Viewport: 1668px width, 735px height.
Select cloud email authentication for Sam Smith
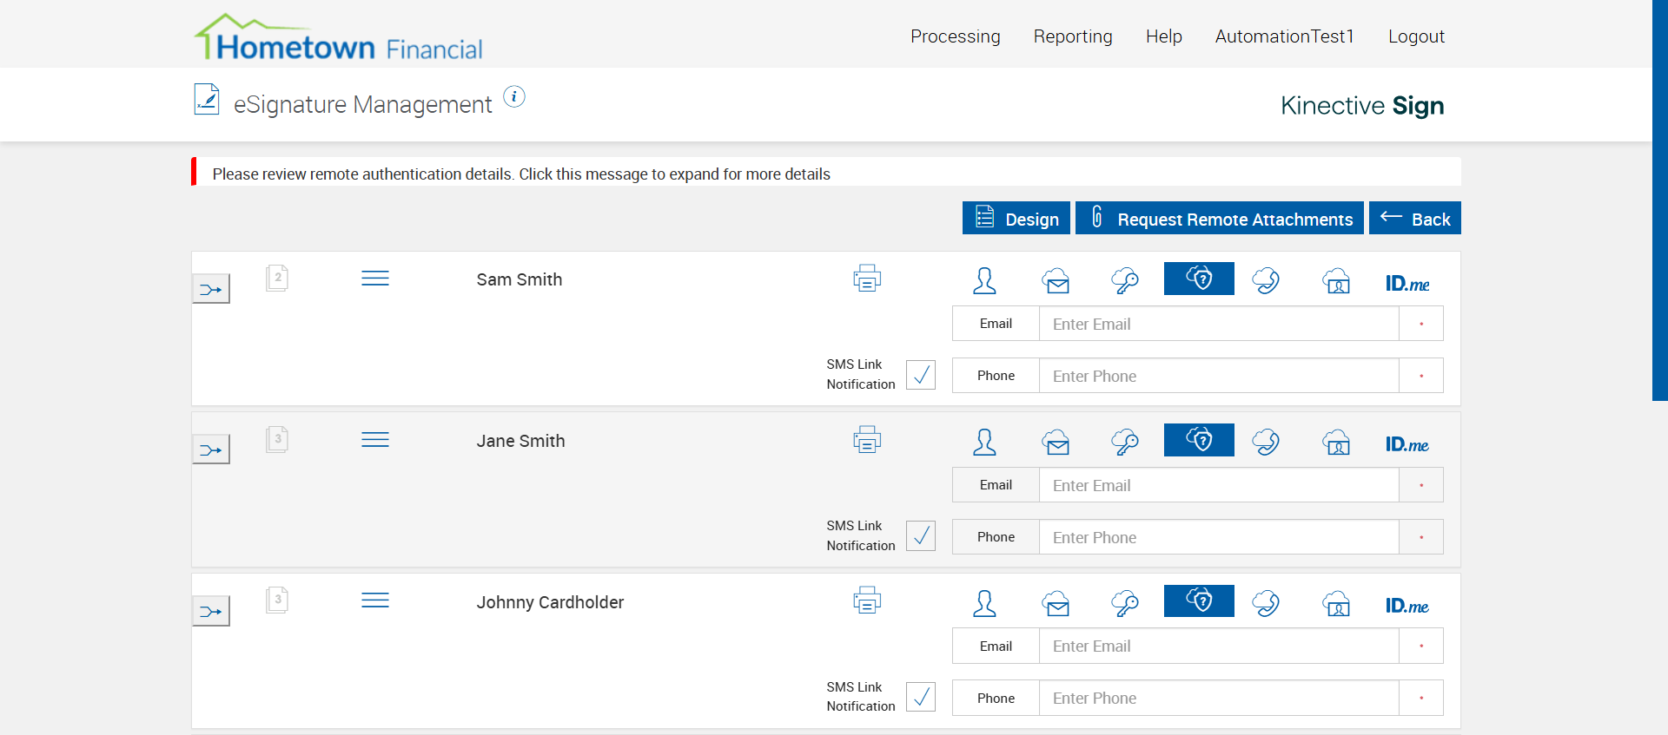click(x=1056, y=280)
